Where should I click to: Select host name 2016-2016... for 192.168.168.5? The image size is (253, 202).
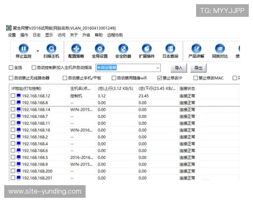coord(82,157)
